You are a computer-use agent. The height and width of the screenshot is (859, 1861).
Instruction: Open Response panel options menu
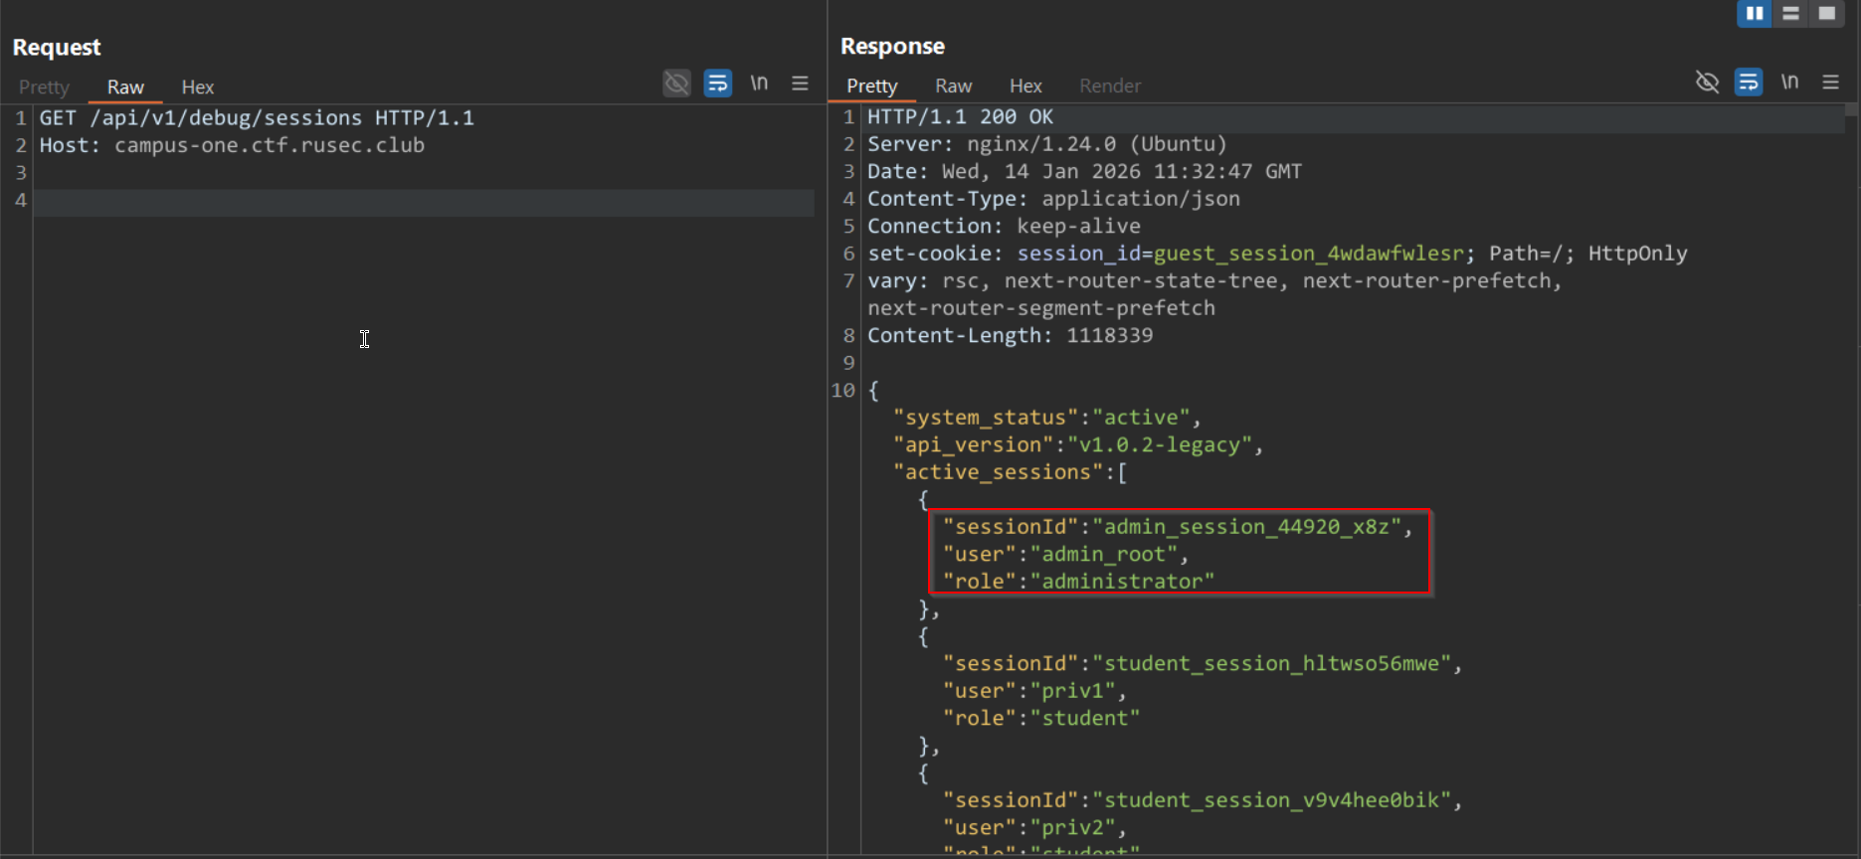coord(1830,83)
